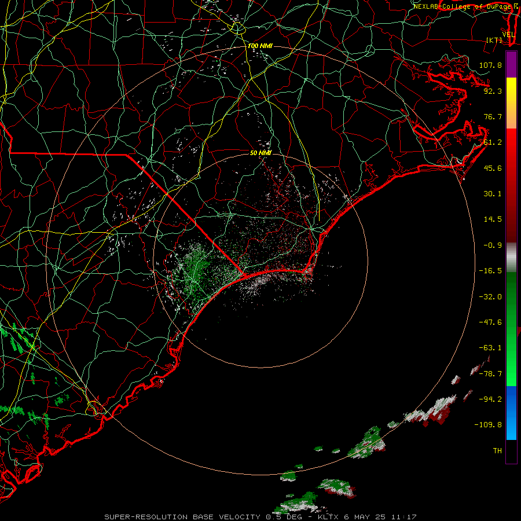Viewport: 521px width, 521px height.
Task: Click the -0.9 velocity scale value
Action: 493,245
